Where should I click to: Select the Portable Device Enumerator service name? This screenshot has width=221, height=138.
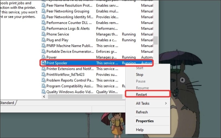[x=70, y=52]
